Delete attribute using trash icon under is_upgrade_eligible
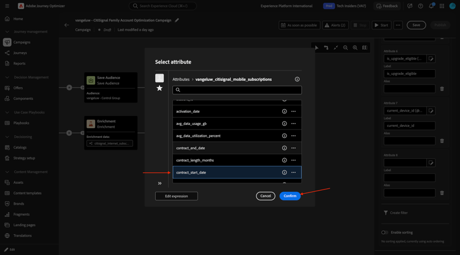Viewport: 460px width, 255px height. pyautogui.click(x=442, y=89)
